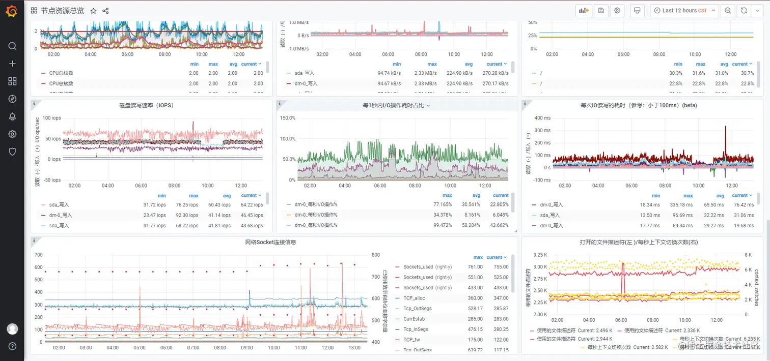Click info icon on 每次IO读写的耗时 panel
This screenshot has height=361, width=770.
525,103
